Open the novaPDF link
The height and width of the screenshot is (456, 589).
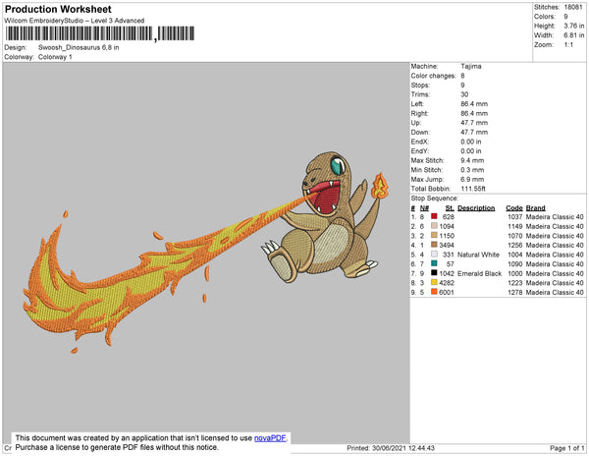pos(270,438)
